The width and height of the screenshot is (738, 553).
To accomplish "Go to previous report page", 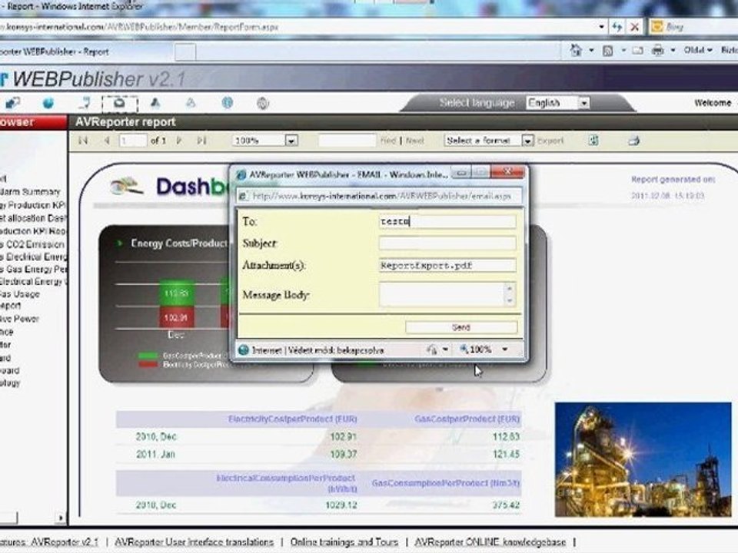I will (107, 140).
